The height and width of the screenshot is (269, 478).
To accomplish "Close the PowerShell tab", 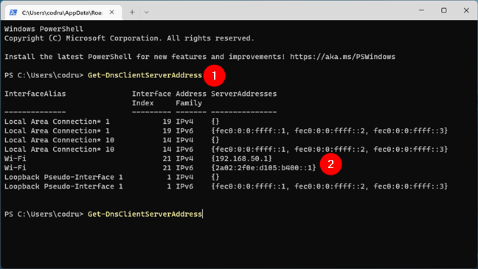I will pyautogui.click(x=112, y=13).
